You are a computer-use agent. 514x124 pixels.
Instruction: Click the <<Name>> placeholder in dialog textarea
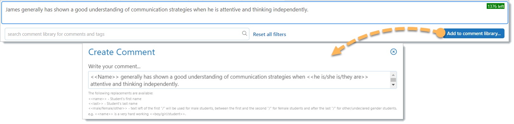click(105, 77)
